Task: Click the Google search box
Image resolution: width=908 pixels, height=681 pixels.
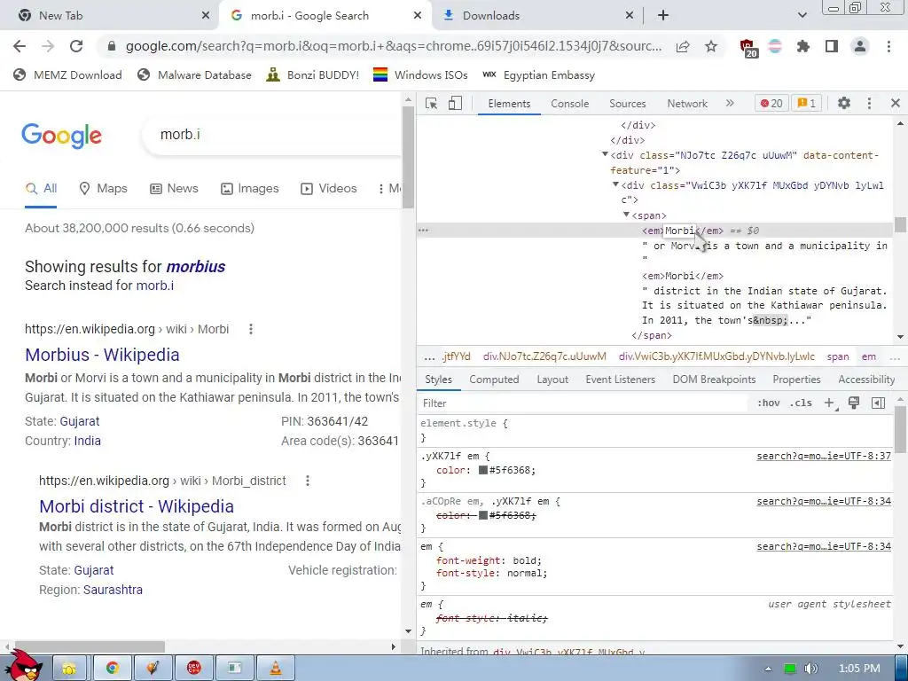Action: (272, 135)
